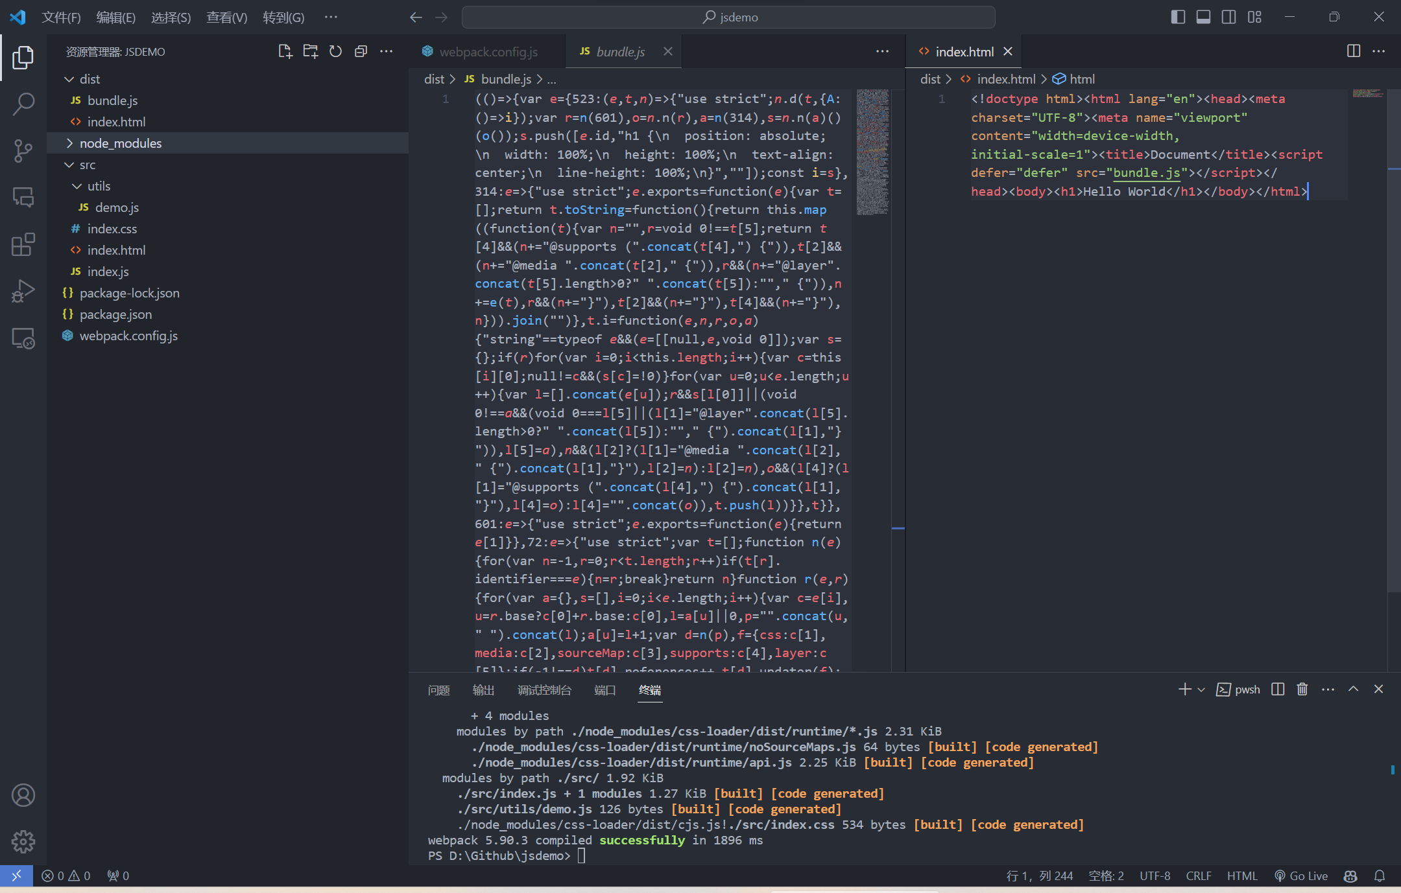Collapse all folders in explorer
The image size is (1401, 893).
click(x=361, y=52)
